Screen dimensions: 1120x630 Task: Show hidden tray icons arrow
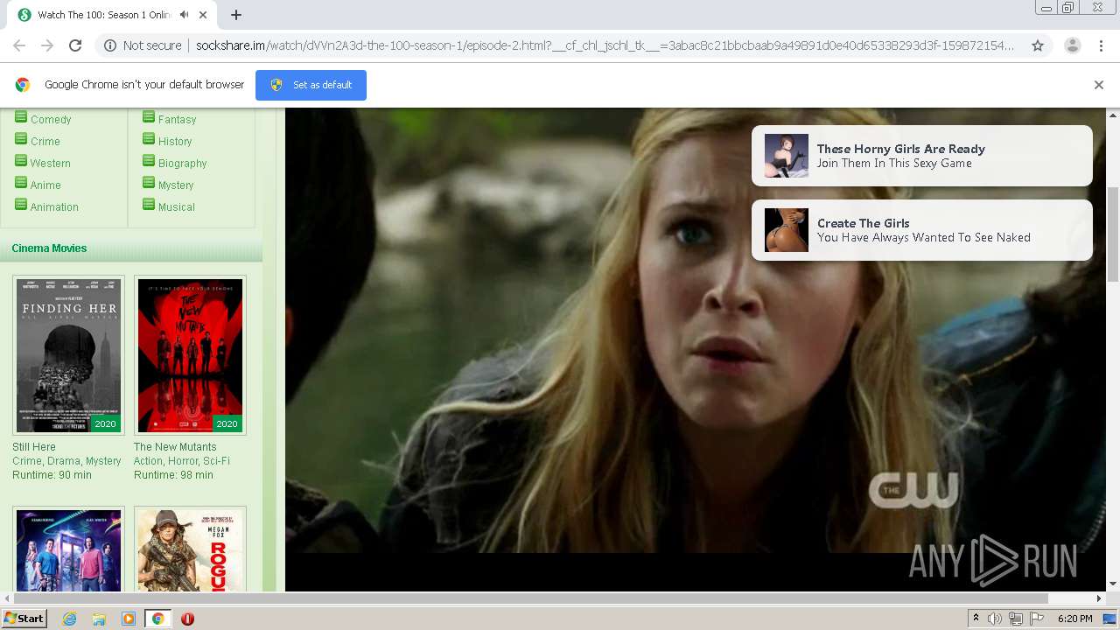click(976, 619)
